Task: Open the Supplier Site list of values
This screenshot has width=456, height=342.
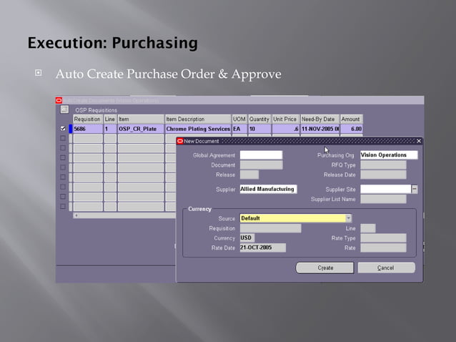Action: [x=415, y=190]
